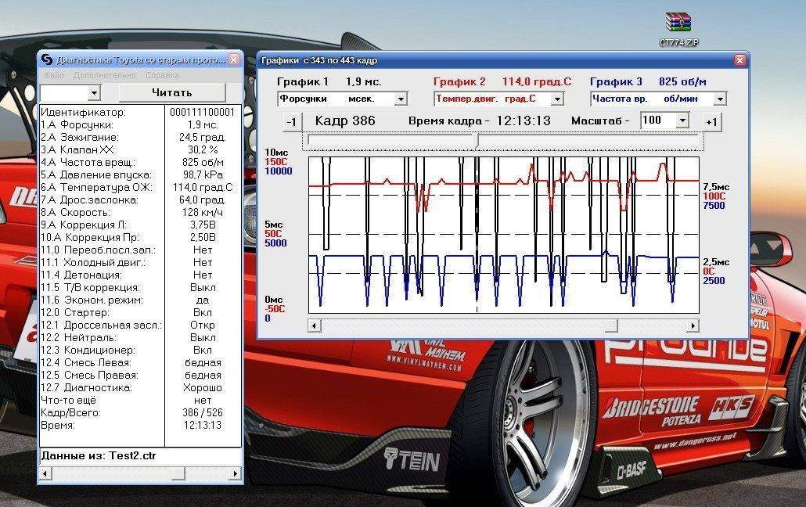Click right arrow of diagnostics list scrollbar

pos(235,473)
